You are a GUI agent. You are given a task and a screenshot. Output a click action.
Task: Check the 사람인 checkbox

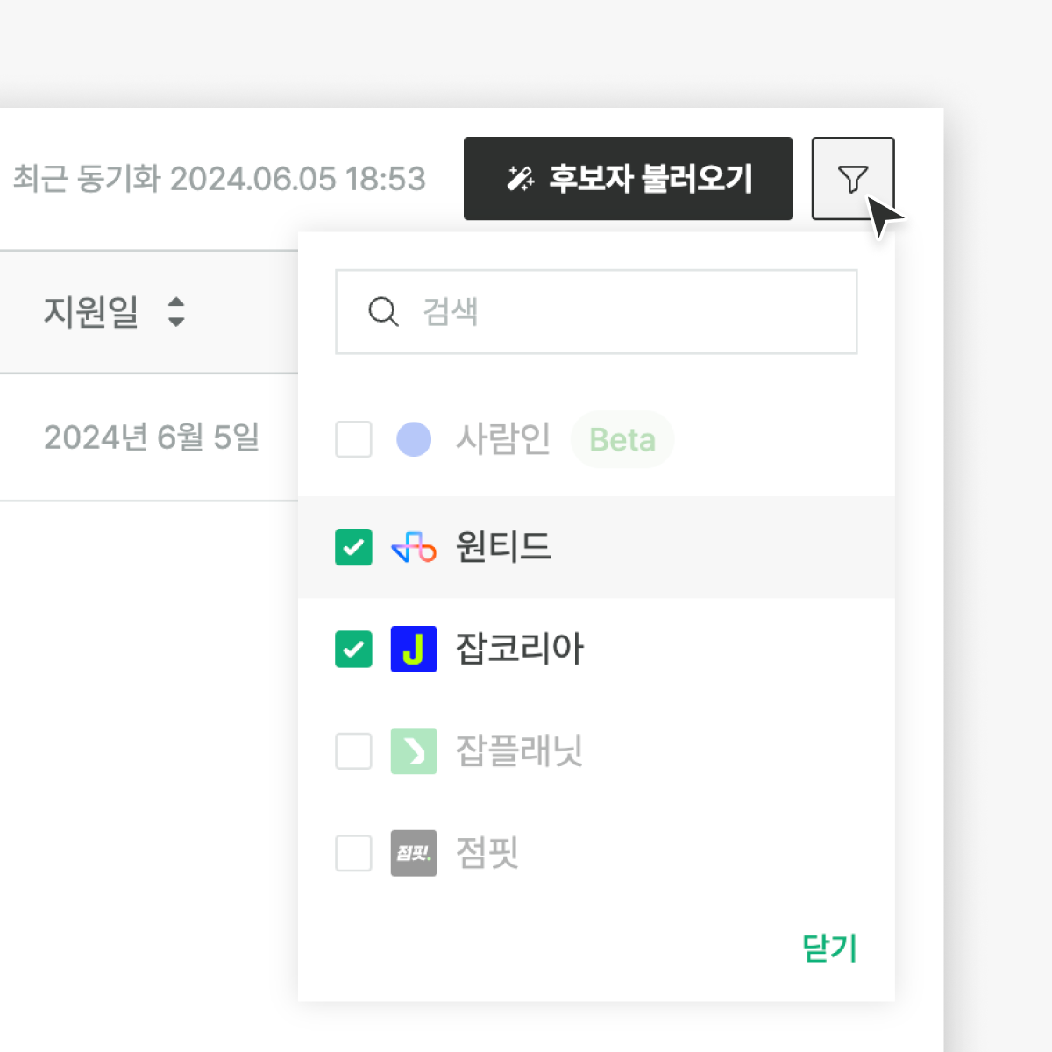354,439
